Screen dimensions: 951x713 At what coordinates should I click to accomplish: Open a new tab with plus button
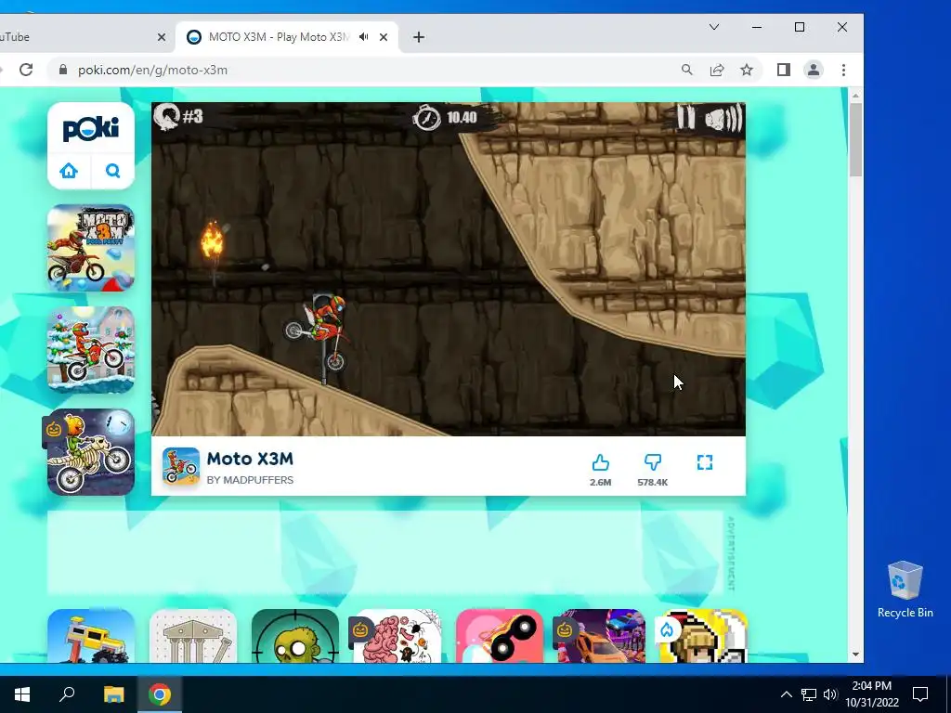coord(419,37)
